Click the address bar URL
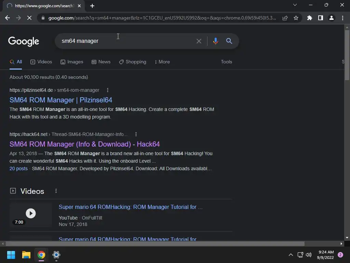Screen dimensions: 350x263 pos(162,18)
